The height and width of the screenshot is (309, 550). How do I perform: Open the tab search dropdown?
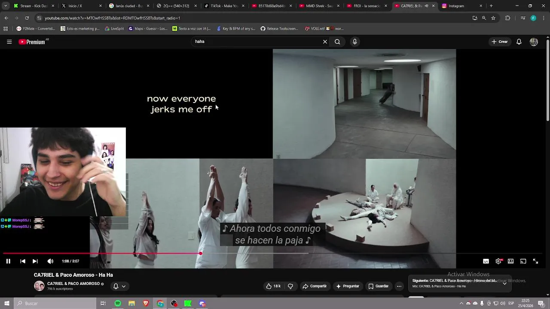pyautogui.click(x=5, y=6)
